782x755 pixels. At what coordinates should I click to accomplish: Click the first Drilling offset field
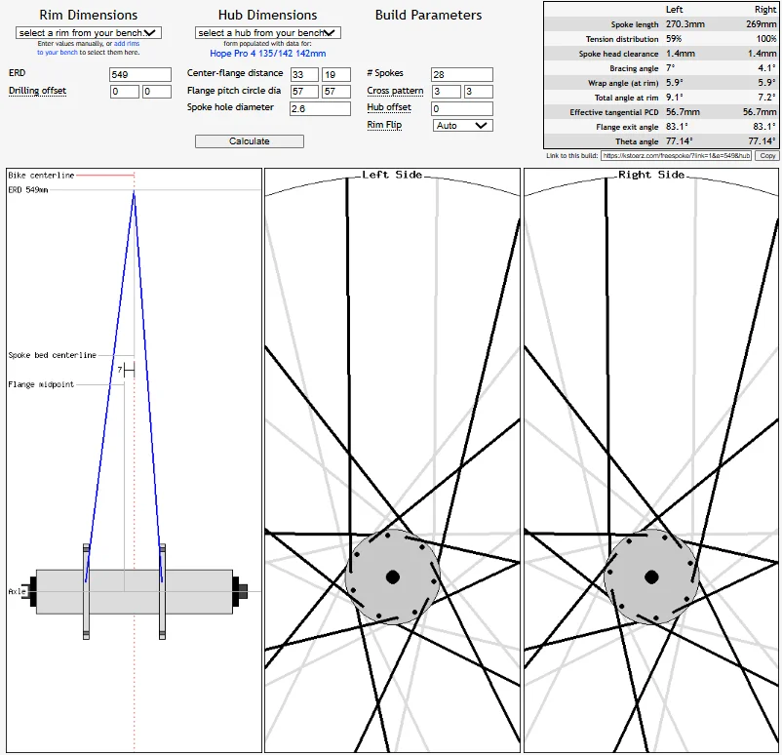124,92
